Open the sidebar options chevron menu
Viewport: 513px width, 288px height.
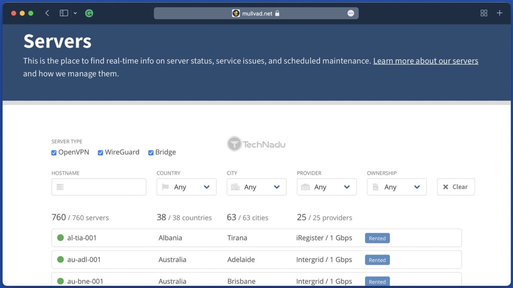[75, 13]
